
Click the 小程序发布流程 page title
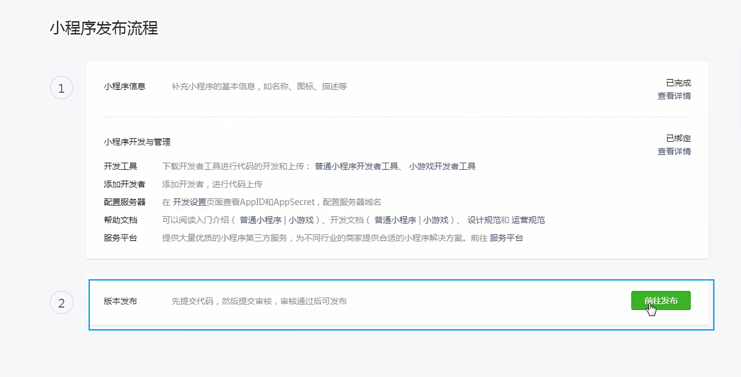coord(104,28)
